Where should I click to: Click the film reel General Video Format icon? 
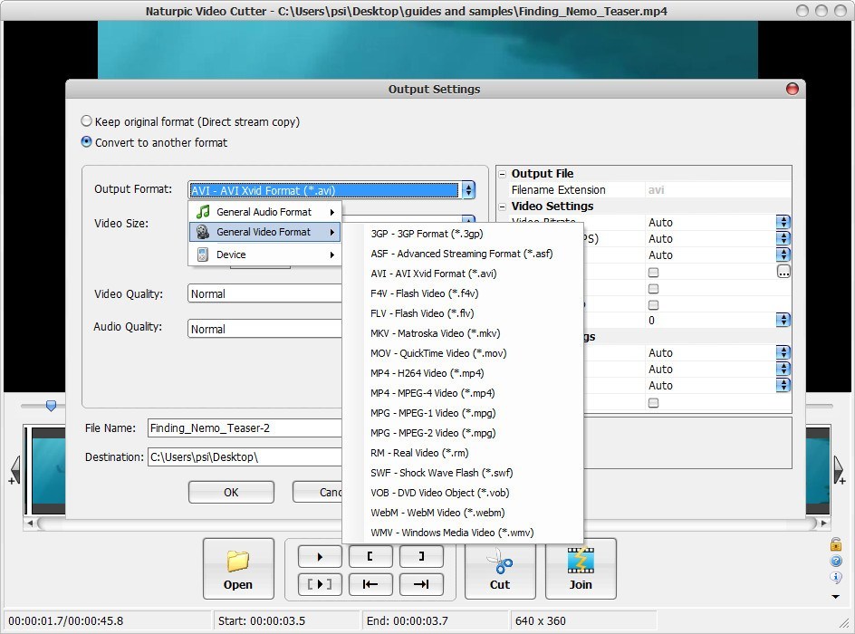(x=203, y=232)
